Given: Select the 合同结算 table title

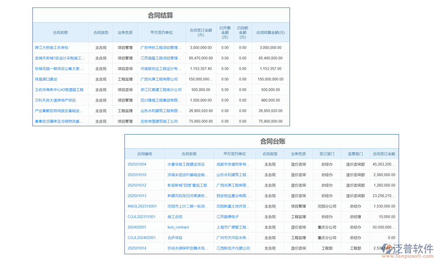Looking at the screenshot, I should click(160, 14).
